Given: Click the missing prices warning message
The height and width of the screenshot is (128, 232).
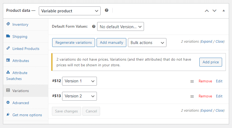Looking at the screenshot, I should (124, 62).
